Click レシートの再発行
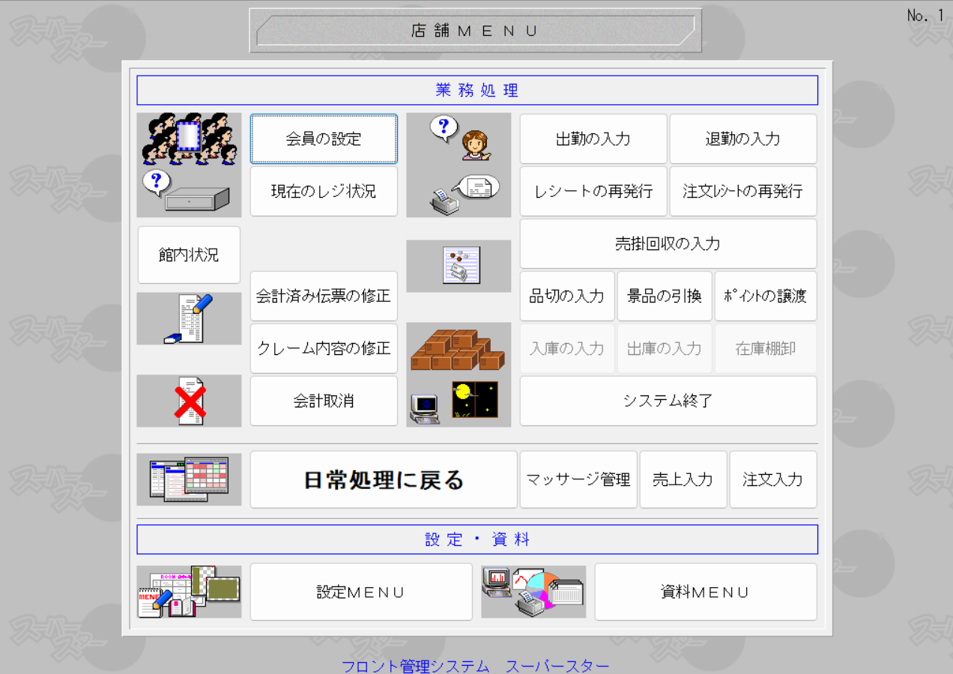The height and width of the screenshot is (674, 953). click(593, 191)
